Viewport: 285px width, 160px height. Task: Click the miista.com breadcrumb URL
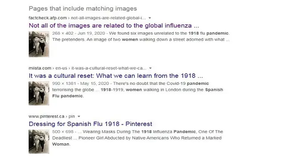[40, 68]
